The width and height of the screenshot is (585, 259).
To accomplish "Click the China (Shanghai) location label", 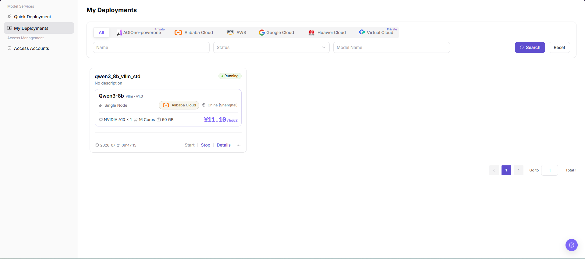I will pos(222,105).
